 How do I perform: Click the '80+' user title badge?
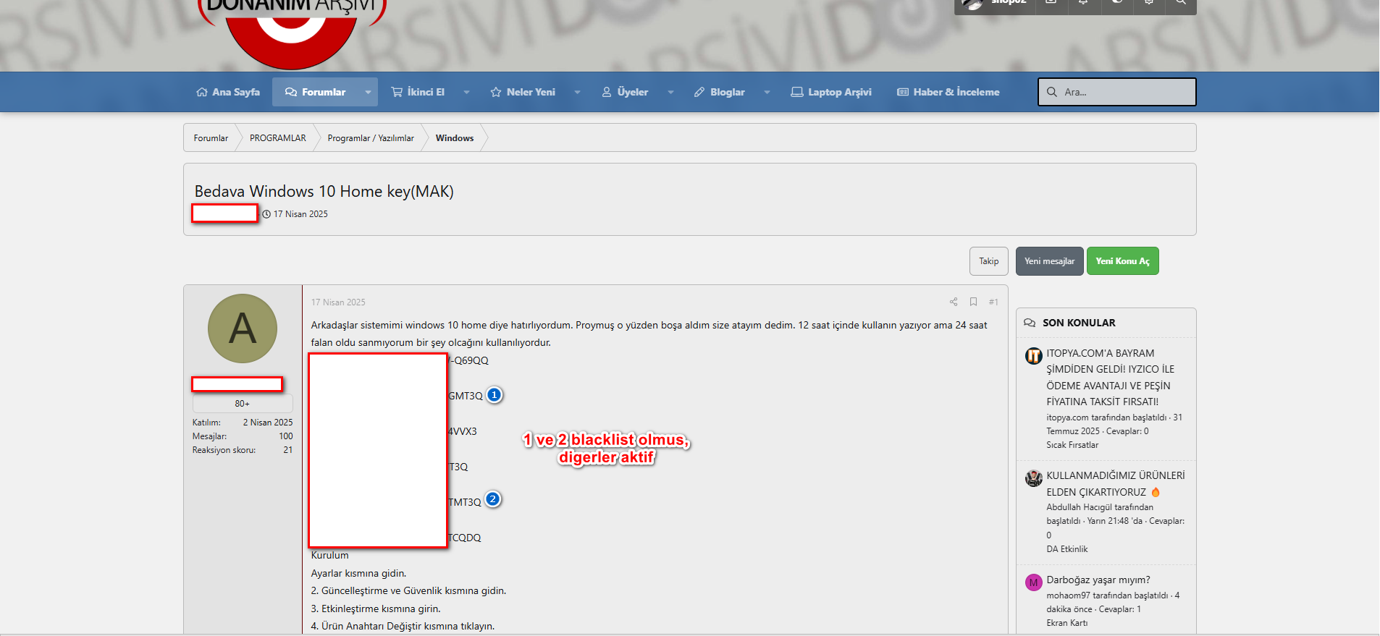(243, 404)
